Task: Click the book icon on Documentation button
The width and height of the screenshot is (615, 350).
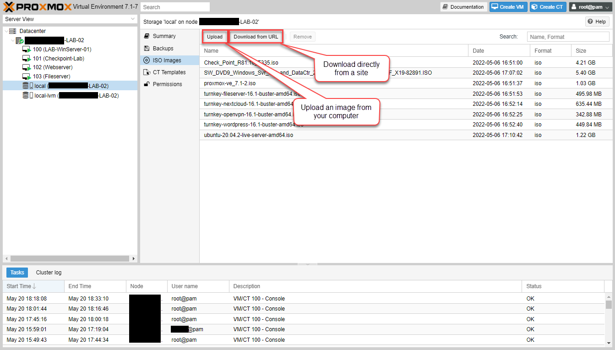Action: (x=445, y=7)
